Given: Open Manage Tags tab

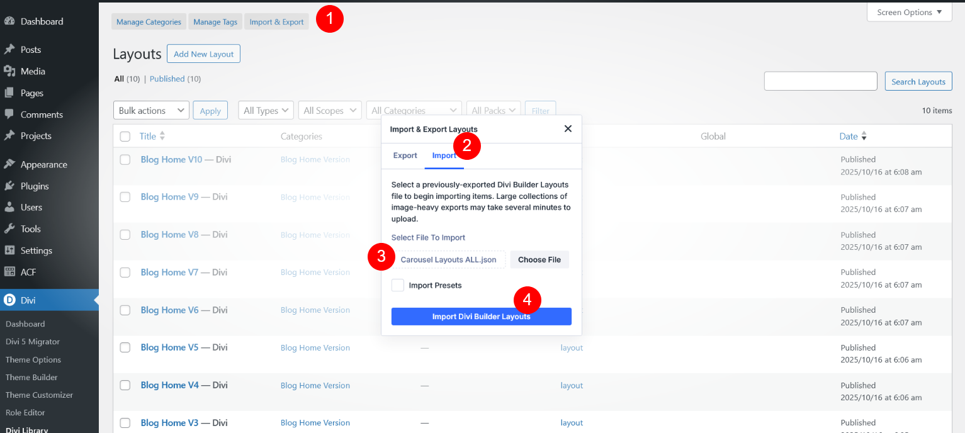Looking at the screenshot, I should tap(215, 22).
